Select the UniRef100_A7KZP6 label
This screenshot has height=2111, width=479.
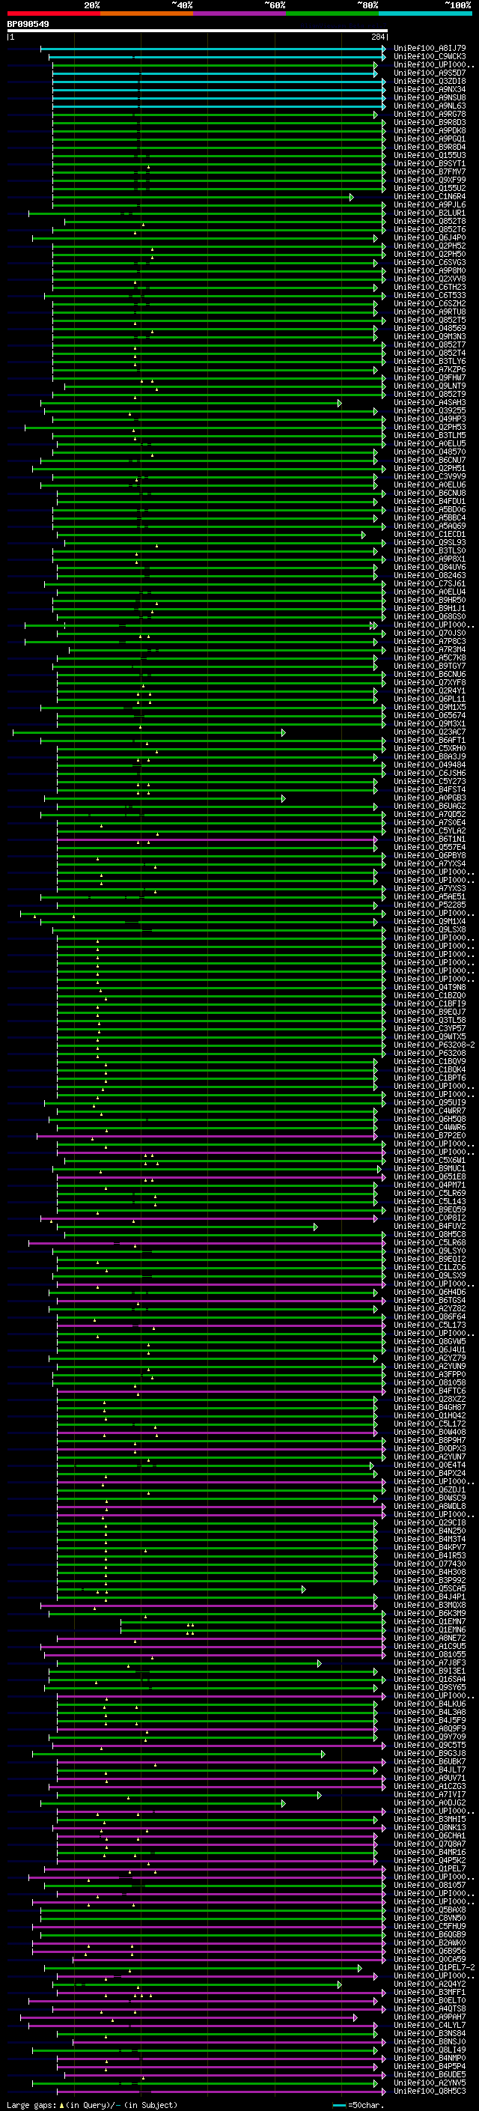click(430, 370)
